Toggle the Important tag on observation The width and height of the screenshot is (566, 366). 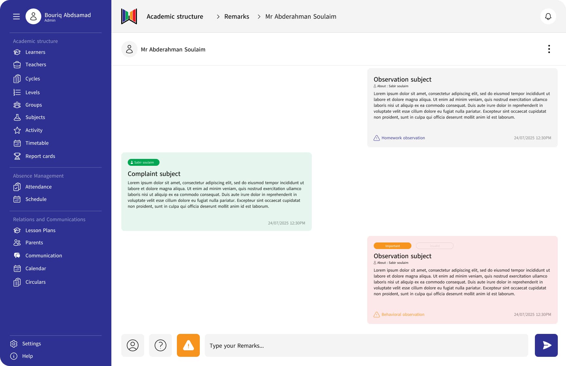click(x=392, y=246)
